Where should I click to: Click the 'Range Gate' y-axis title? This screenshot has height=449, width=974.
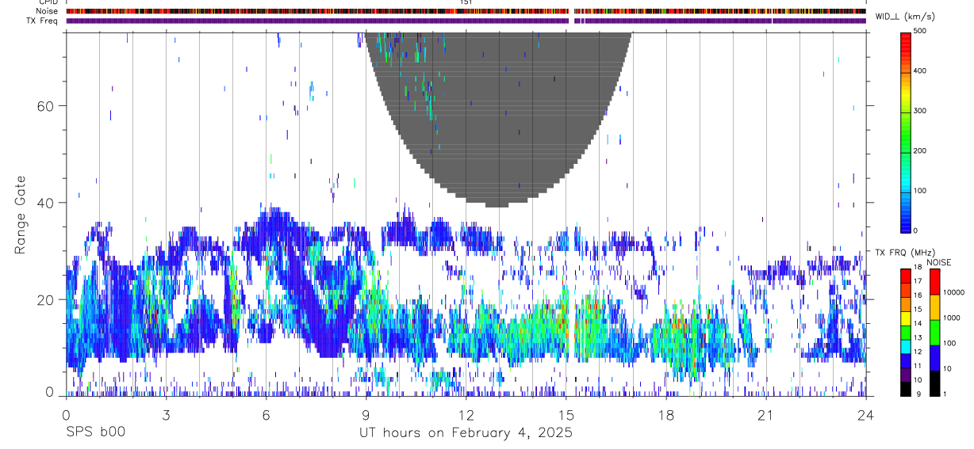pyautogui.click(x=20, y=214)
